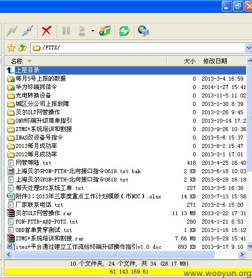The width and height of the screenshot is (252, 278).
Task: Select the 上层目录 parent directory row
Action: (x=126, y=70)
